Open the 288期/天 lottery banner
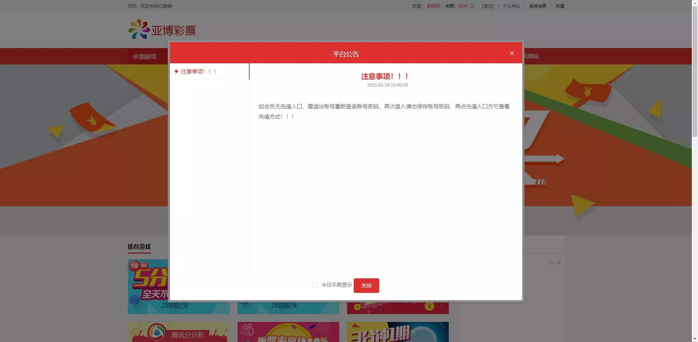Image resolution: width=698 pixels, height=342 pixels. 175,306
